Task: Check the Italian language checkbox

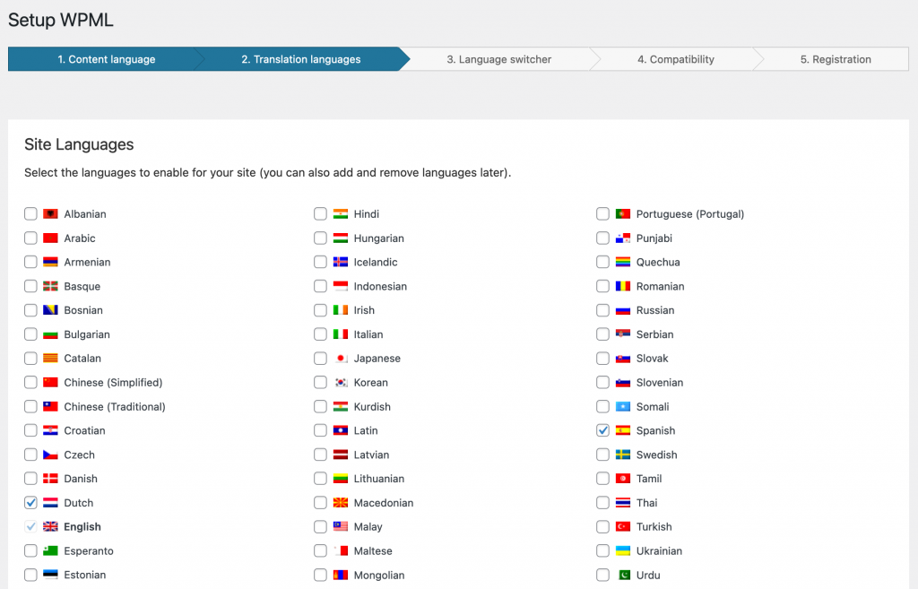Action: (320, 334)
